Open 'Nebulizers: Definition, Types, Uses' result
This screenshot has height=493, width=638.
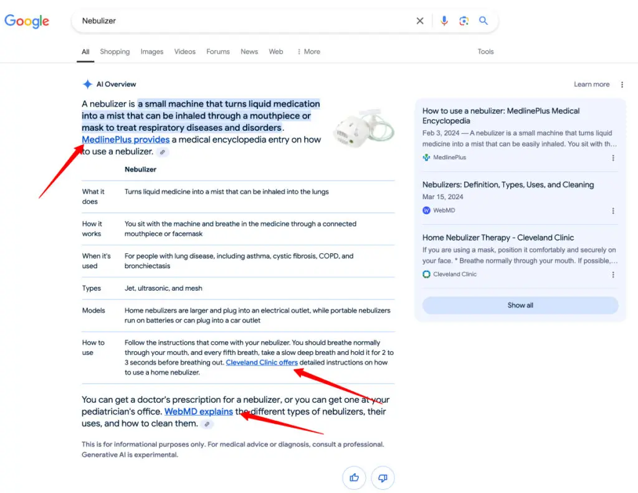point(508,184)
